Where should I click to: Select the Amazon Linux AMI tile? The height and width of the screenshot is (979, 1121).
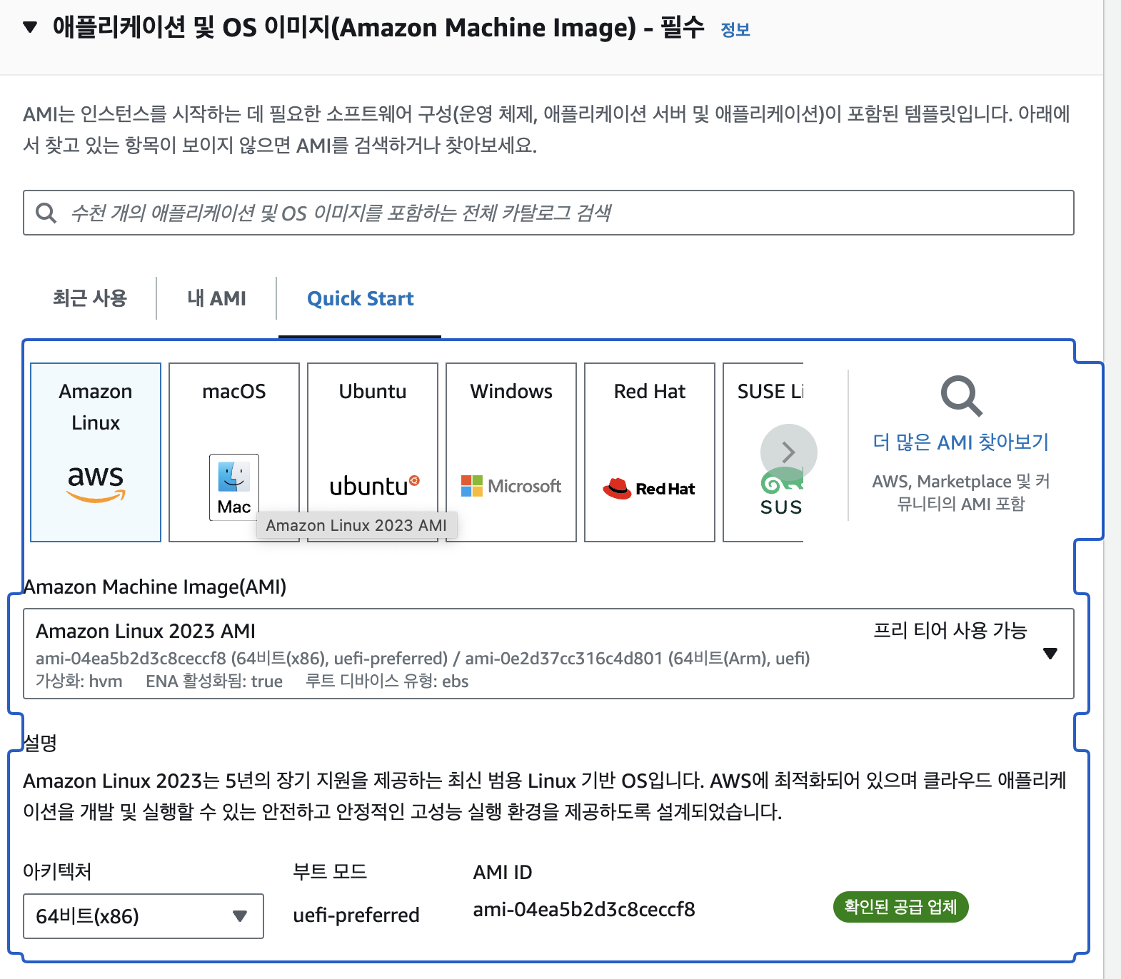(x=96, y=452)
